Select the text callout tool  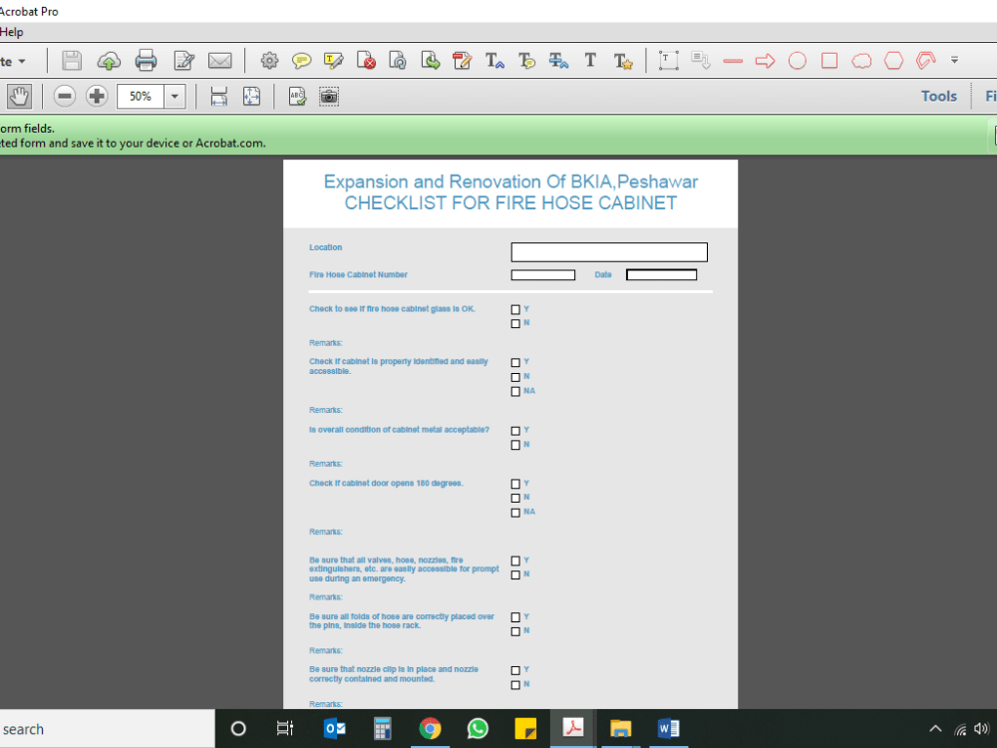(701, 61)
